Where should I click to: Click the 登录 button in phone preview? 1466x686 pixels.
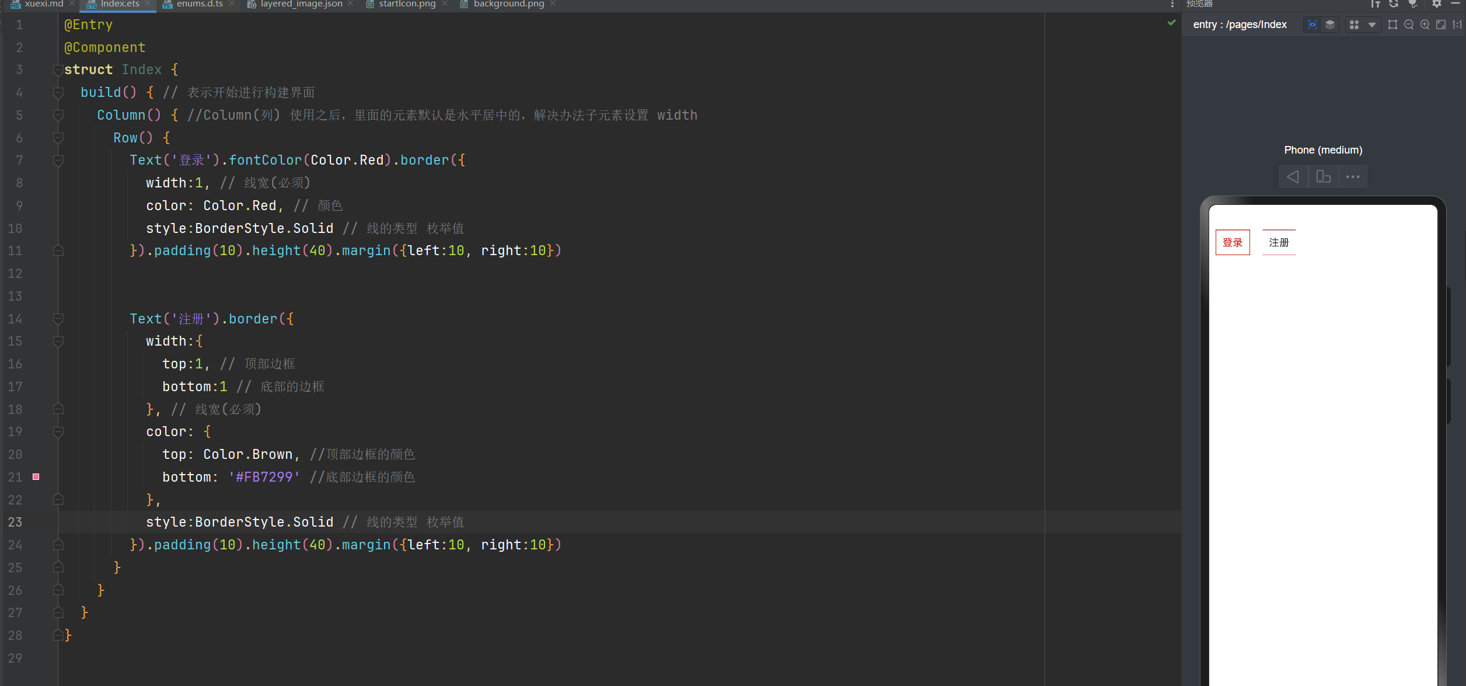coord(1232,242)
